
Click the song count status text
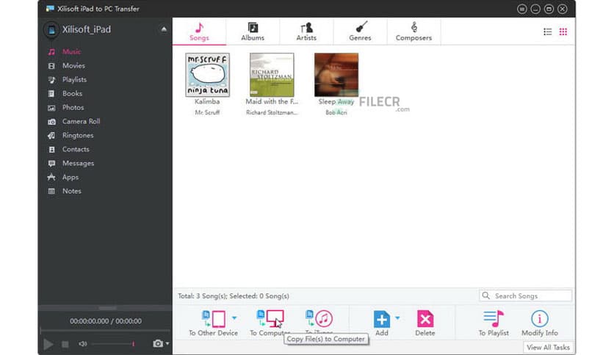pyautogui.click(x=234, y=296)
